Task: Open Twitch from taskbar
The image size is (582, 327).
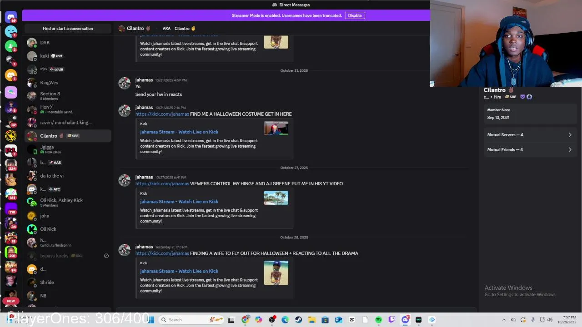Action: coord(392,320)
